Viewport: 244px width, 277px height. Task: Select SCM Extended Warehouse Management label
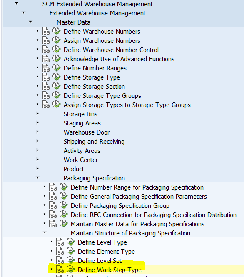[97, 4]
